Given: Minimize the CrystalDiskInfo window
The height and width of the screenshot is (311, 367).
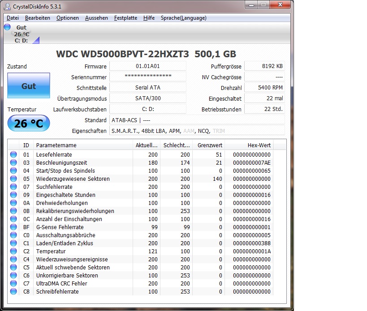Looking at the screenshot, I should pos(251,4).
